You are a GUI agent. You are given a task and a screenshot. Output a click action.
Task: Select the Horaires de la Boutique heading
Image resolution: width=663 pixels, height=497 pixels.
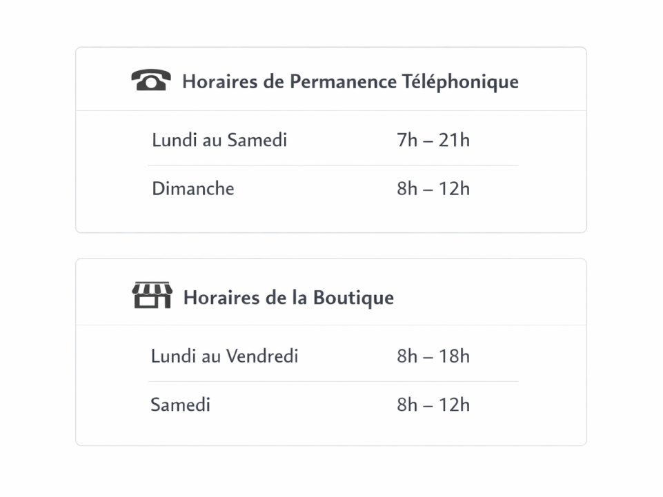click(288, 298)
